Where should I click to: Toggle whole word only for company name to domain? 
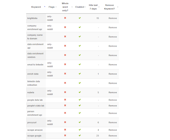point(65,36)
